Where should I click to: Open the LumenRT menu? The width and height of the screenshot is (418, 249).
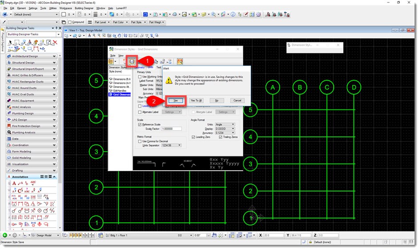click(x=121, y=8)
